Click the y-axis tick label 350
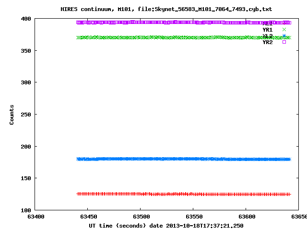The image size is (307, 230). click(26, 51)
